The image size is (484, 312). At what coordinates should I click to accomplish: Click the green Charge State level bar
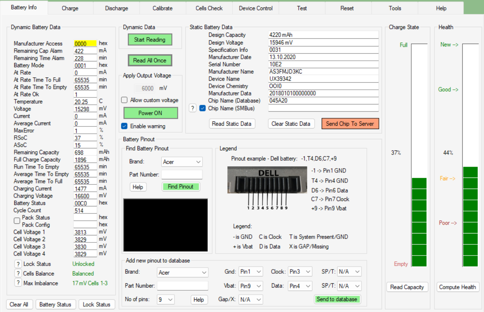pyautogui.click(x=419, y=222)
